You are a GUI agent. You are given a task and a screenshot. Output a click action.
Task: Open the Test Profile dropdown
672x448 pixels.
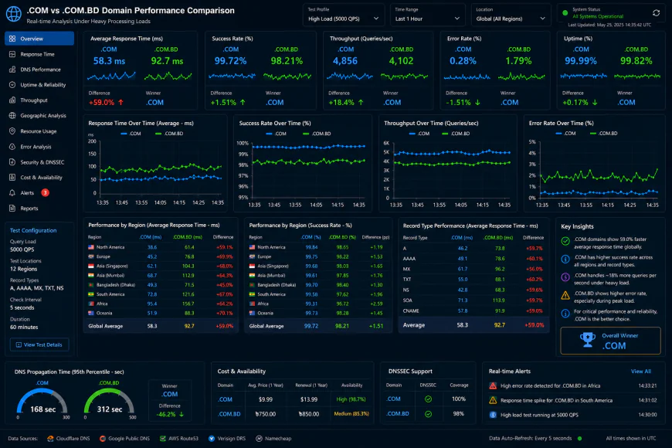(x=343, y=15)
